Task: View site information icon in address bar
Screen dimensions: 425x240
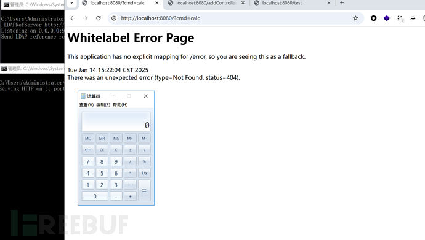Action: (x=114, y=18)
